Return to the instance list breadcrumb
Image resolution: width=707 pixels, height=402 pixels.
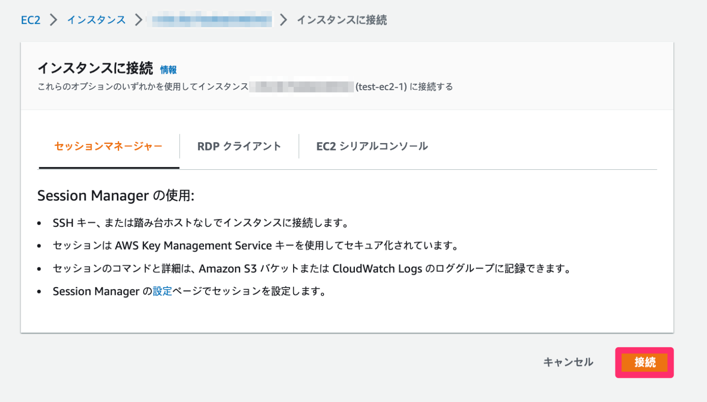(x=96, y=20)
